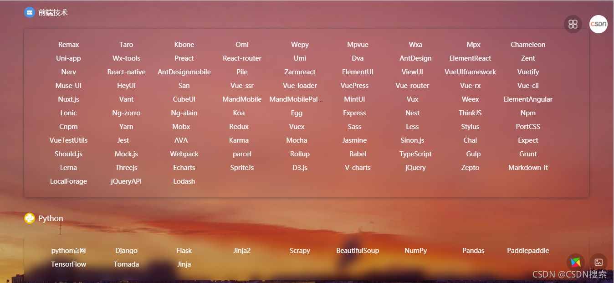This screenshot has height=283, width=614.
Task: Open the CSDN round logo icon
Action: coord(599,24)
